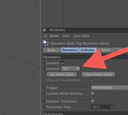Select the Dynamics tab
This screenshot has height=115, width=128.
pos(70,50)
